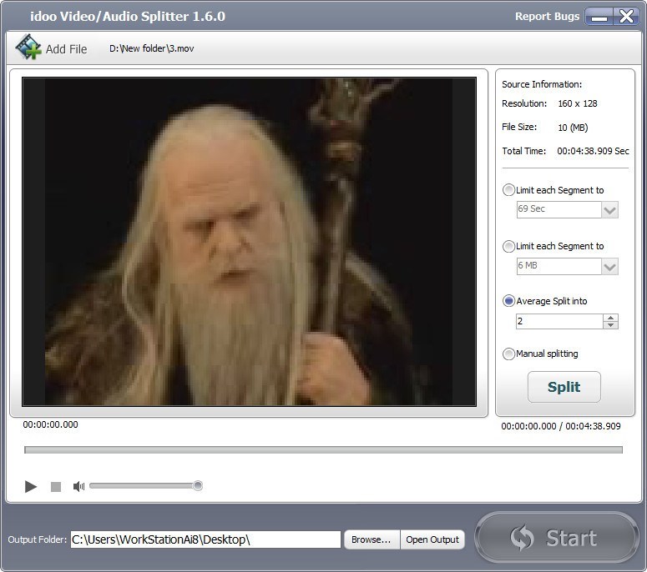This screenshot has width=647, height=572.
Task: Click the 00:00:00.000 timestamp under the video
Action: pos(50,424)
